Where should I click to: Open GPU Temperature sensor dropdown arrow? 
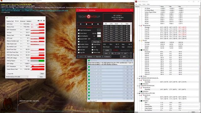coord(21,30)
